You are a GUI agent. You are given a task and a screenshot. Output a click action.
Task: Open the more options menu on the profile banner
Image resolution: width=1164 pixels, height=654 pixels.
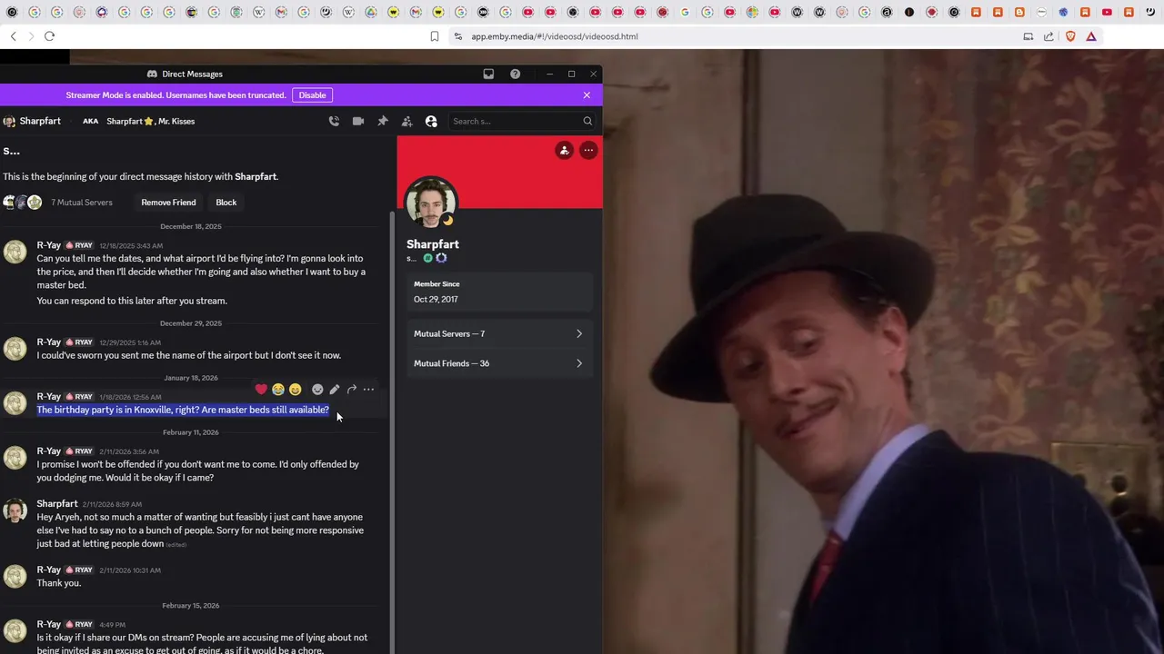point(588,150)
